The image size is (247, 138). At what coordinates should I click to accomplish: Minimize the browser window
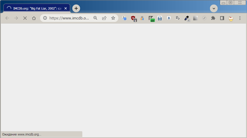tap(223, 3)
